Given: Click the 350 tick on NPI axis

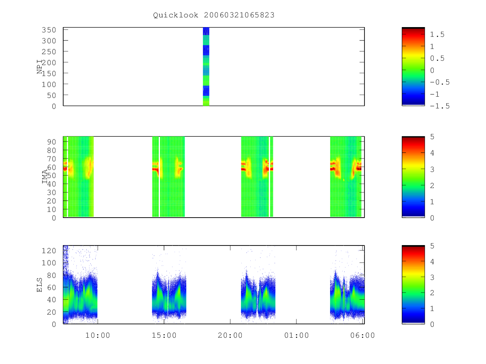Looking at the screenshot, I should 49,30.
